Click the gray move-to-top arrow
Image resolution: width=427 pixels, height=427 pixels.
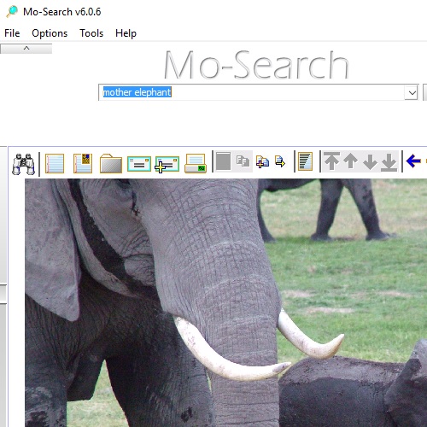[332, 161]
